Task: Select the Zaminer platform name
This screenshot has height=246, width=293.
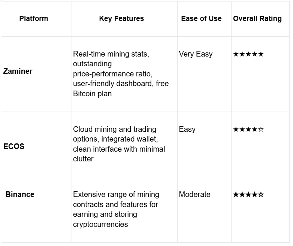Action: (18, 71)
